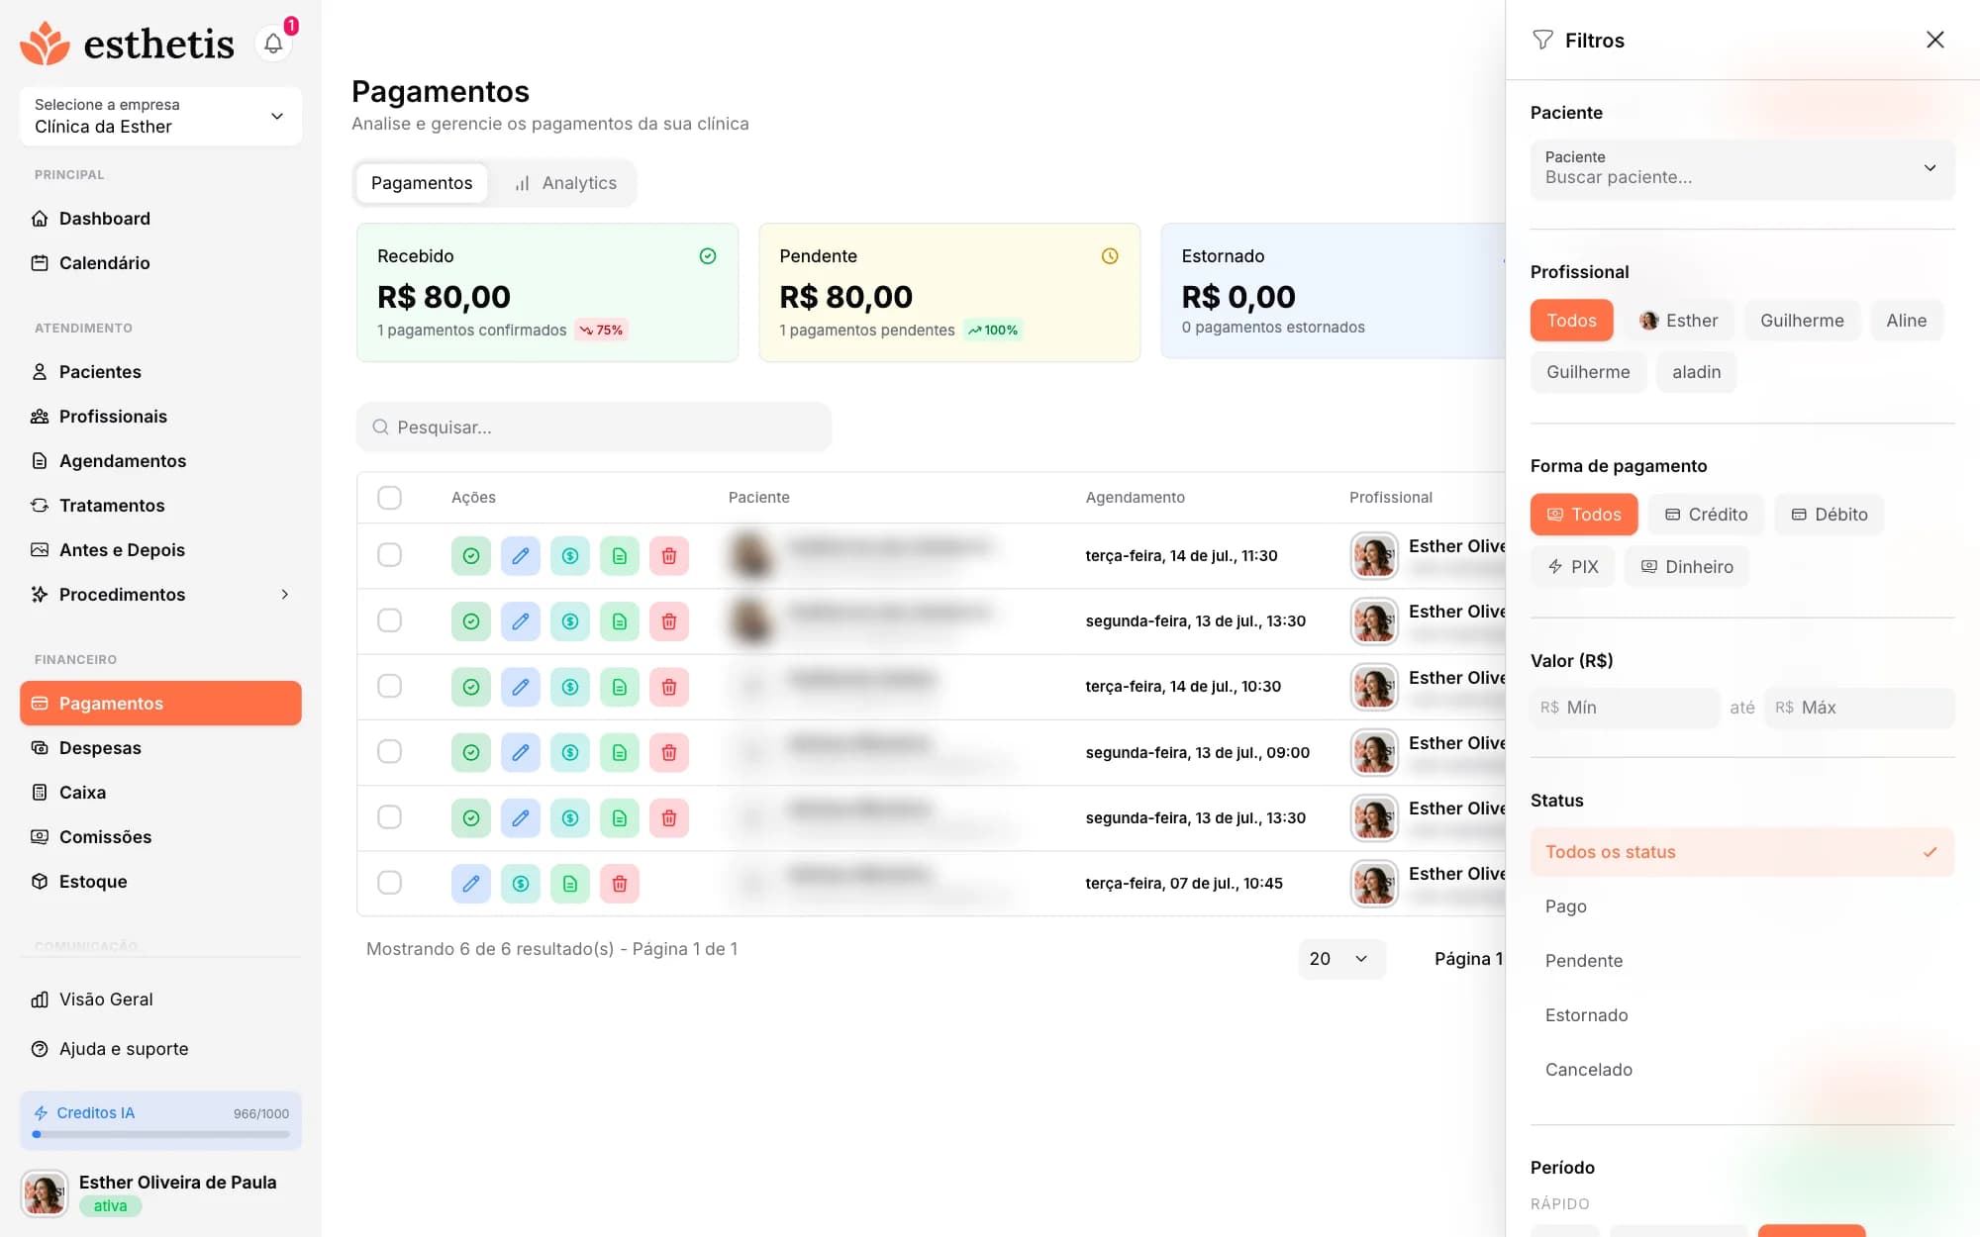
Task: Click the red trash icon in third row
Action: [669, 687]
